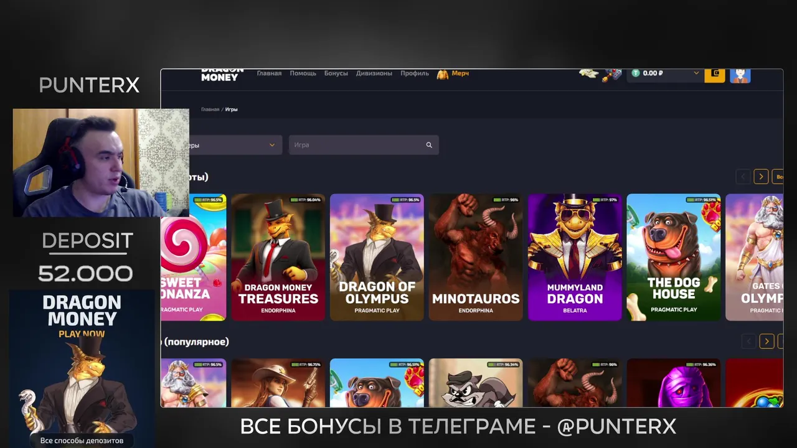This screenshot has width=797, height=448.
Task: Click the RTP badge on Dragon of Olympus
Action: [405, 200]
